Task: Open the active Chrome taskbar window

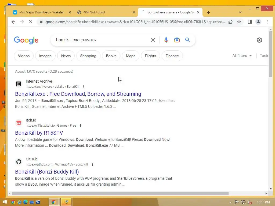Action: click(x=54, y=202)
